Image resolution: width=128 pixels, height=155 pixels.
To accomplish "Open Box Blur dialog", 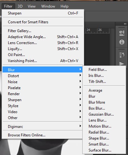I will tap(104, 108).
